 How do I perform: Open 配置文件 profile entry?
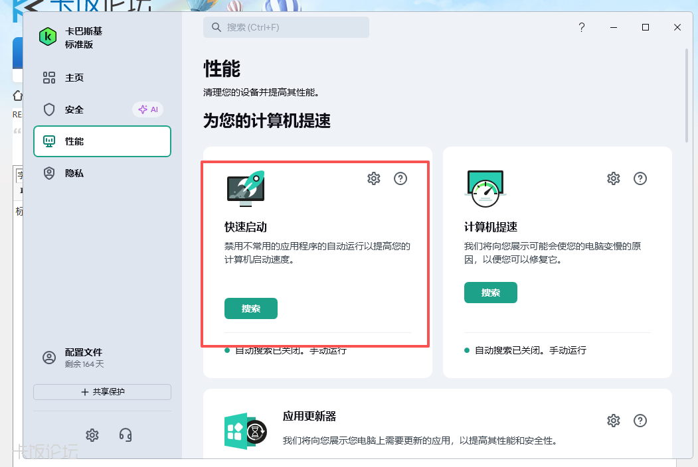[102, 358]
